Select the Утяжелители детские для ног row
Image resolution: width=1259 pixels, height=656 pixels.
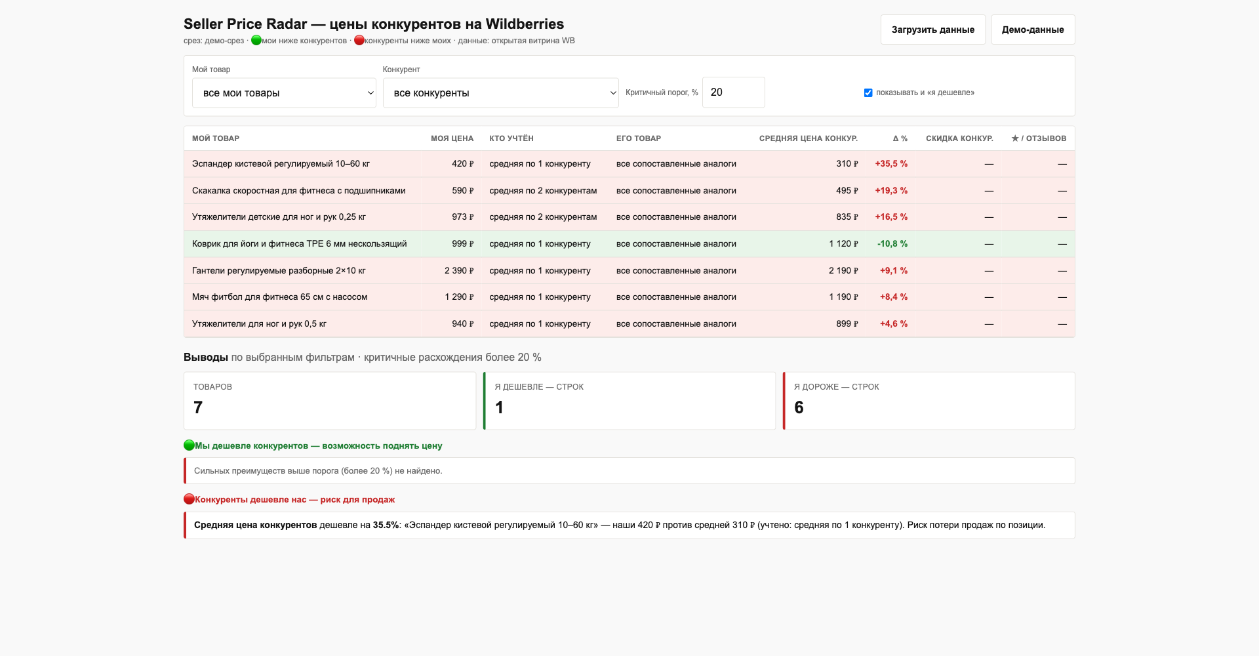(629, 217)
